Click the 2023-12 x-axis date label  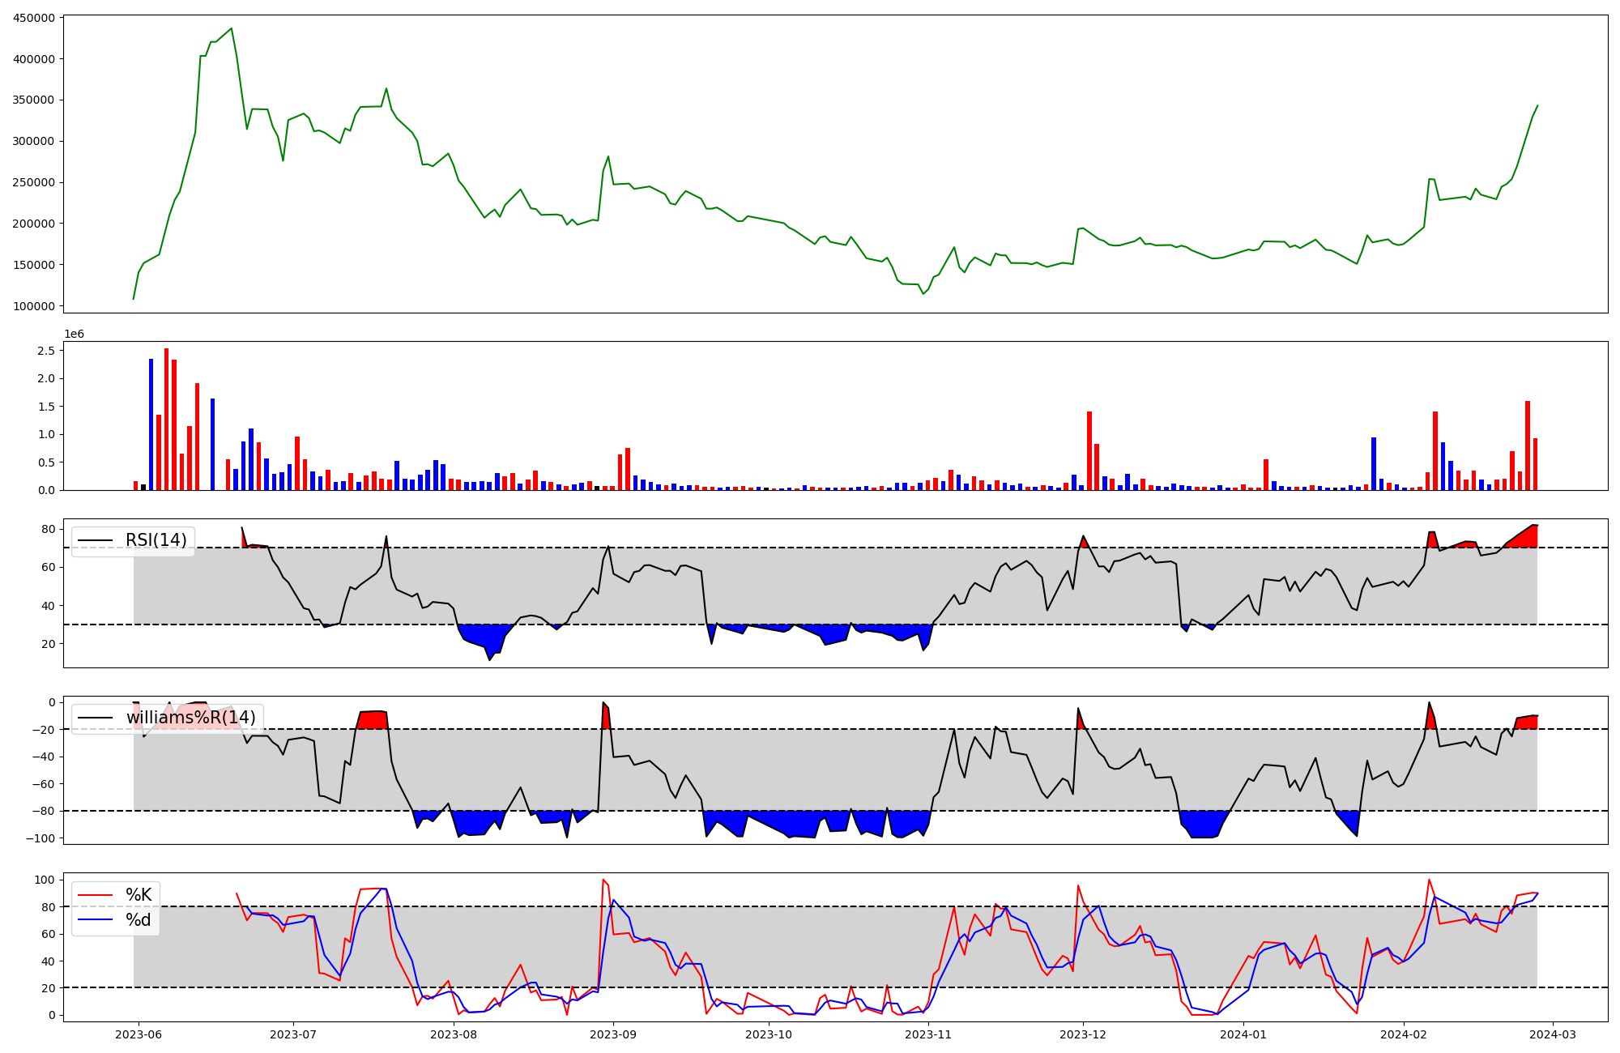click(x=1083, y=1034)
